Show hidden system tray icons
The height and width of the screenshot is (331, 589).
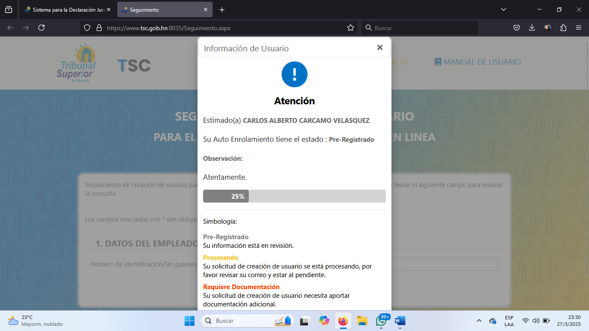pyautogui.click(x=479, y=321)
